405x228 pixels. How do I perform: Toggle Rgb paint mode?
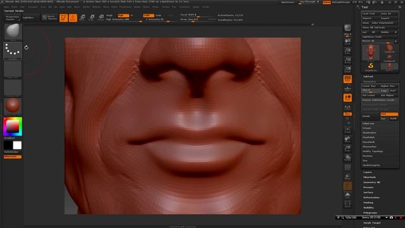tap(123, 15)
